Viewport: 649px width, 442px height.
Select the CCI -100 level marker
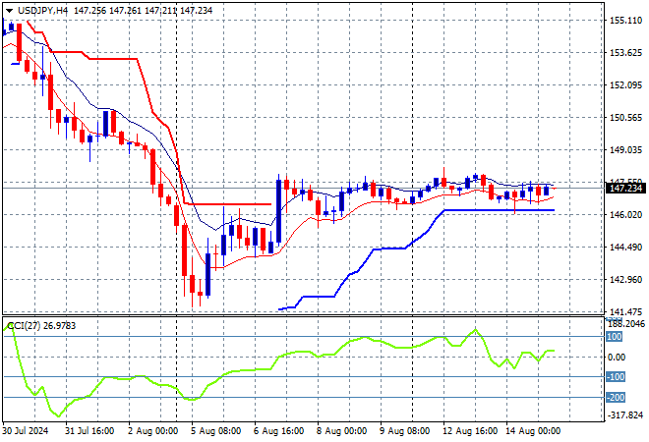616,376
